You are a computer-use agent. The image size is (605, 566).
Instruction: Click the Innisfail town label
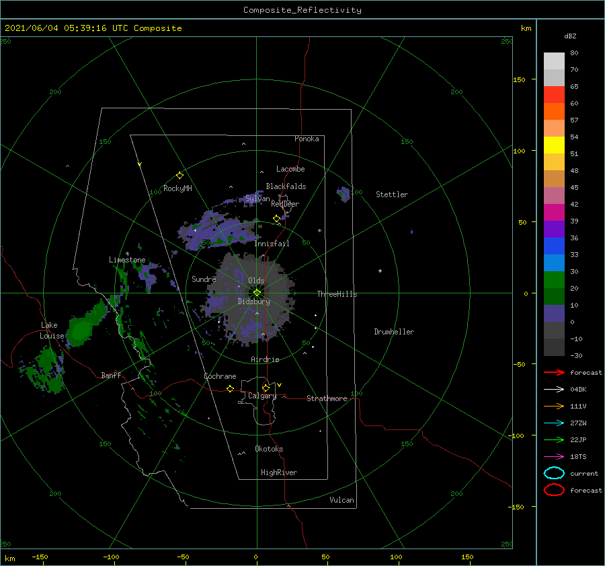coord(272,244)
